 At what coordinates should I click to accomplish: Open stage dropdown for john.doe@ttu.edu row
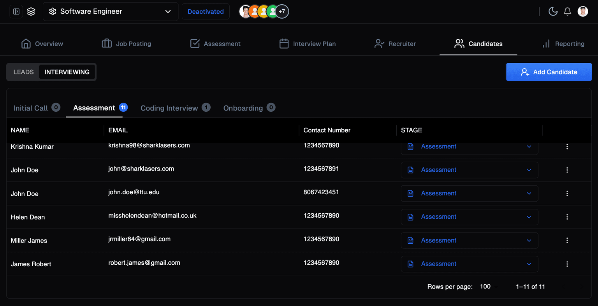click(470, 193)
